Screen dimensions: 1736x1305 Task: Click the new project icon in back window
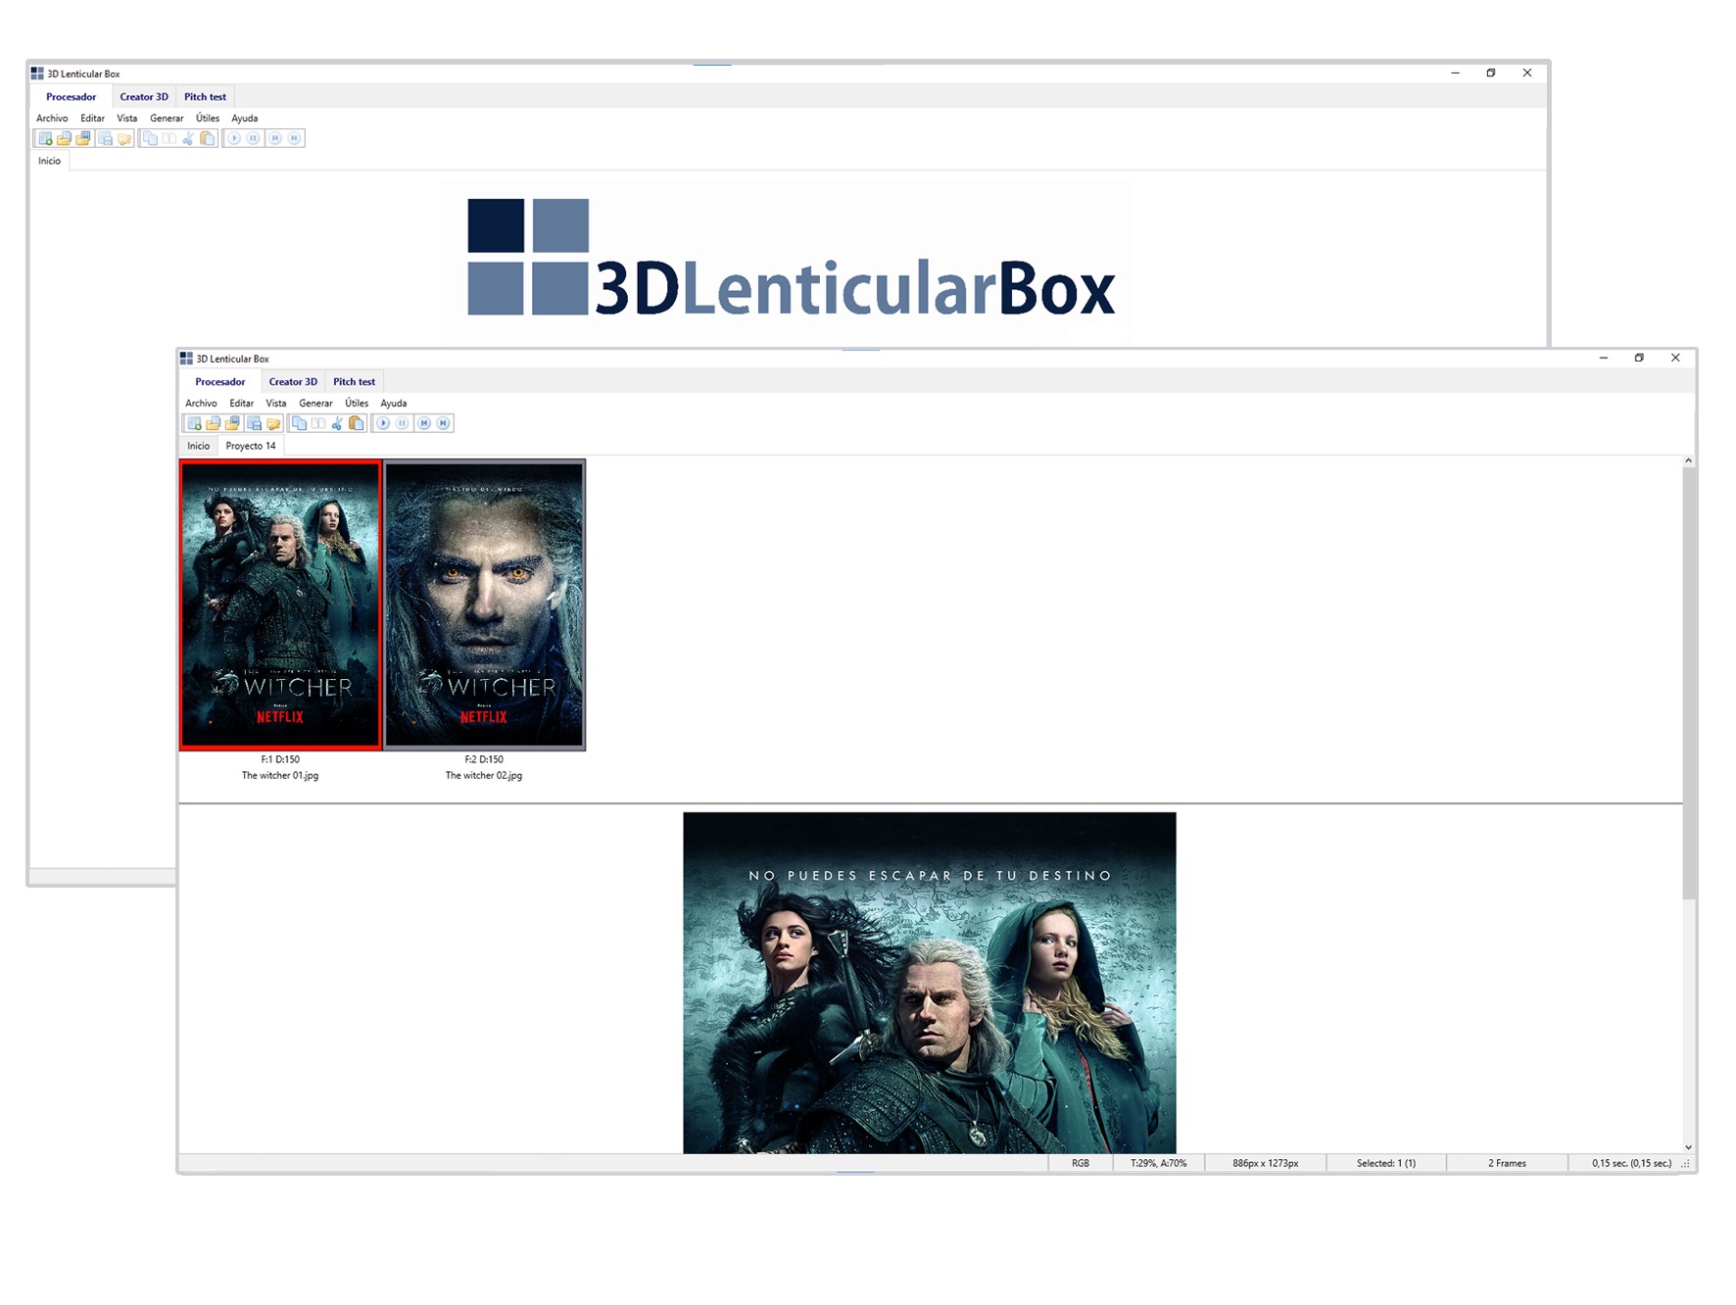pos(45,138)
